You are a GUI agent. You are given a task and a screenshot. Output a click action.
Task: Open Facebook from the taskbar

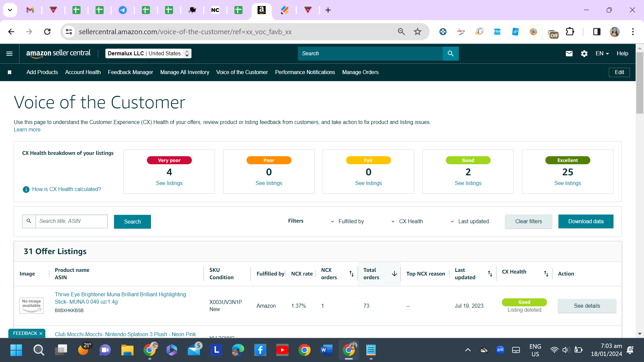pyautogui.click(x=260, y=350)
